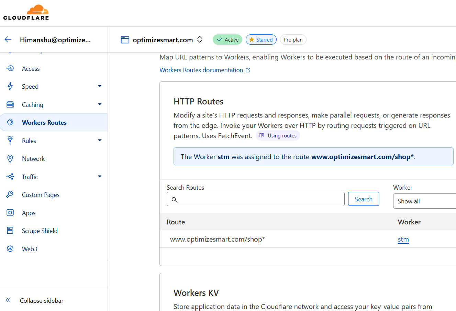Click the Workers Routes diamond icon
456x311 pixels.
(10, 122)
